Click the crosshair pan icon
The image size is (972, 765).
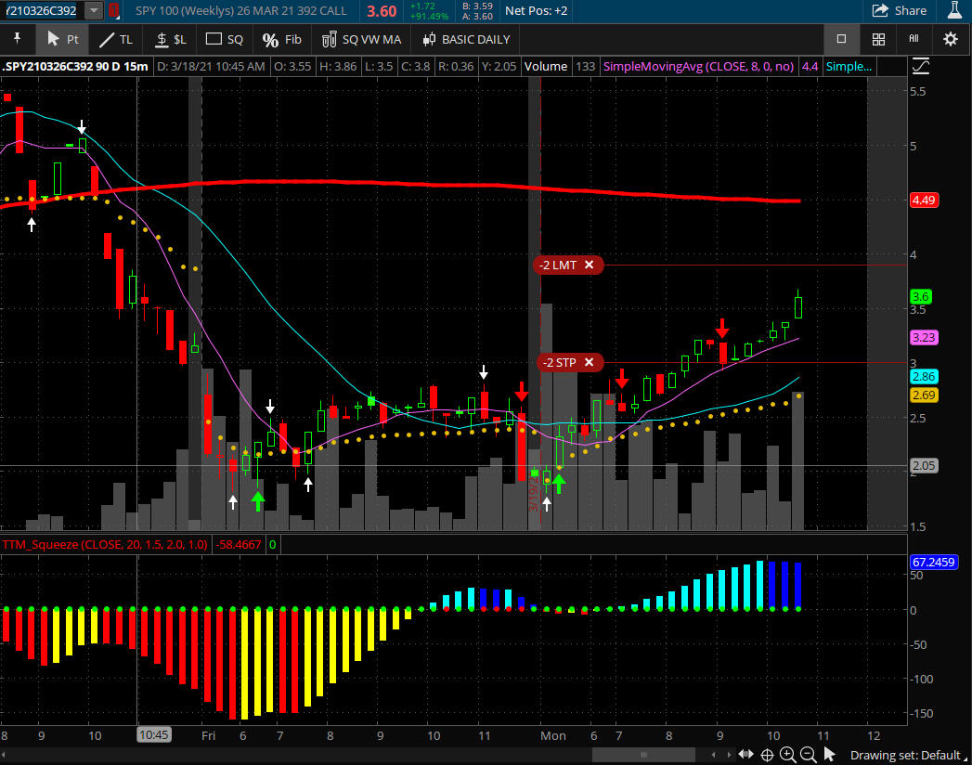point(767,754)
